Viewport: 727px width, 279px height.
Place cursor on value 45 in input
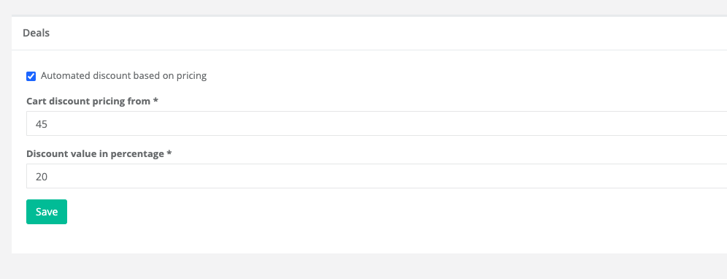(x=42, y=124)
